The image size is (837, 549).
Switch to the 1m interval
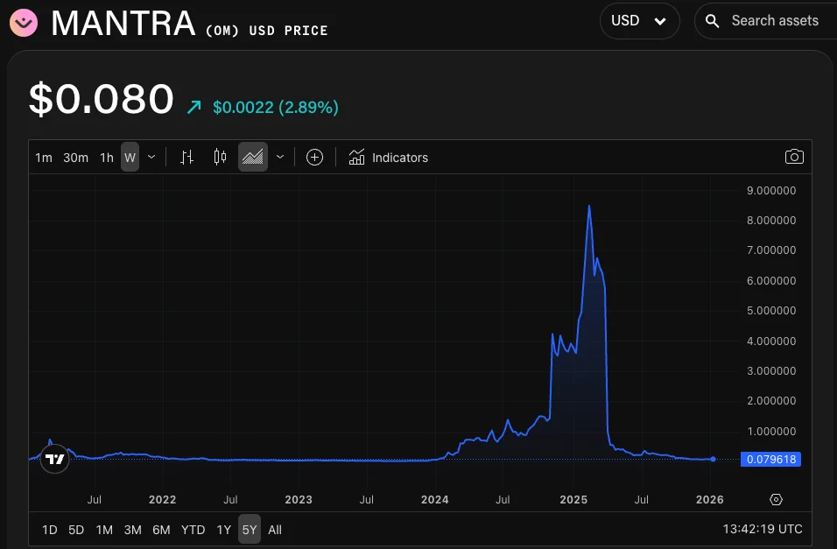click(x=44, y=158)
